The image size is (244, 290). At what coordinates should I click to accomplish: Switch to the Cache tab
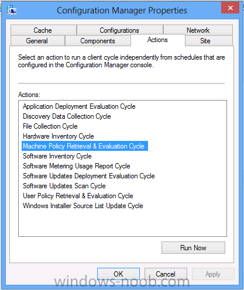coord(43,30)
